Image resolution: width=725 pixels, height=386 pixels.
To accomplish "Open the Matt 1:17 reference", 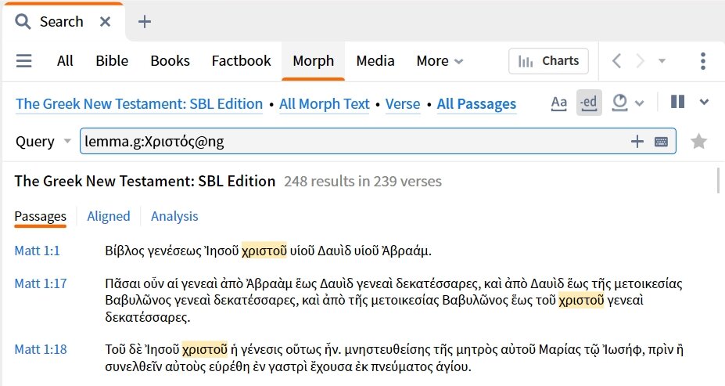I will click(x=41, y=283).
